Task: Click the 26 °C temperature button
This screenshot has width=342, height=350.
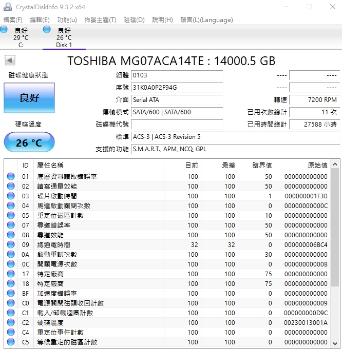Action: [29, 142]
